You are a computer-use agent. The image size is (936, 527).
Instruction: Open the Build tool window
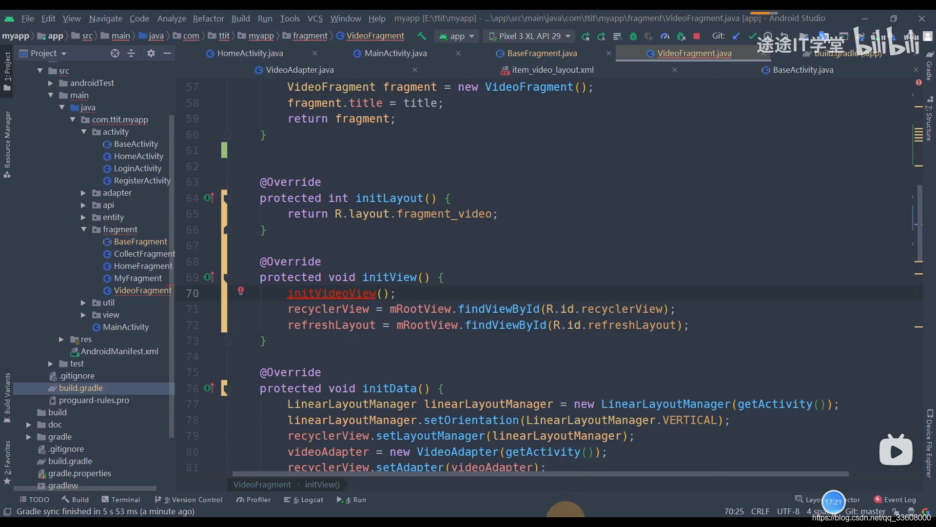pyautogui.click(x=75, y=500)
